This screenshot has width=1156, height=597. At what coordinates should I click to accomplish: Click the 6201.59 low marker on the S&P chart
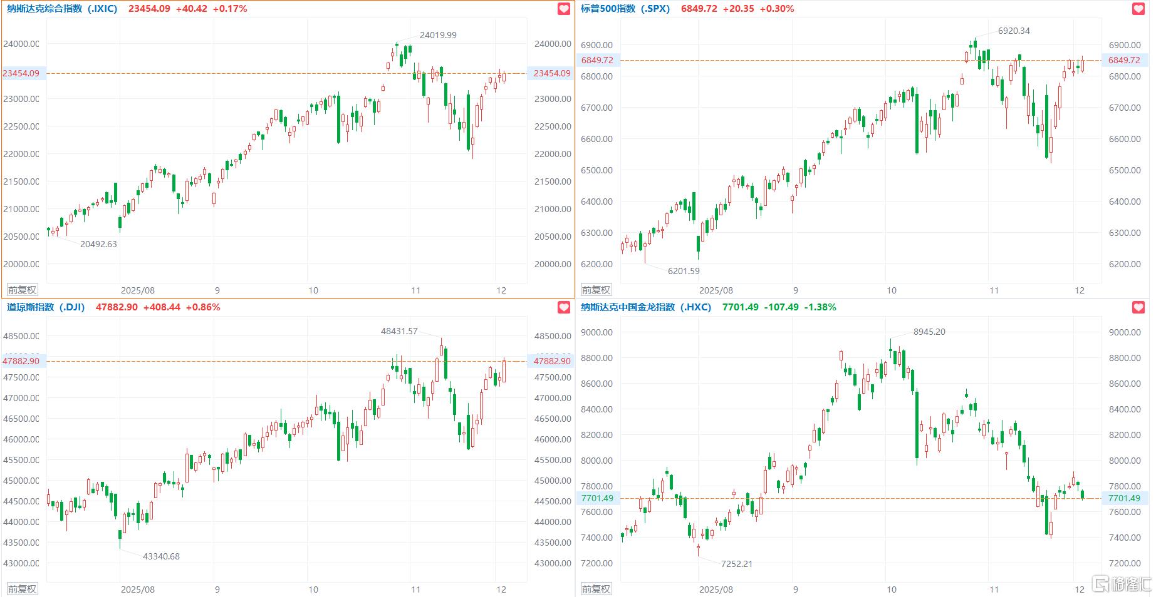tap(684, 271)
